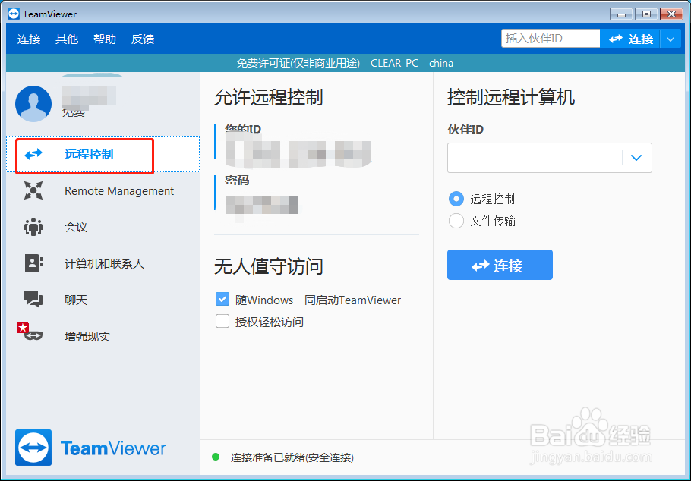Click the green connection status dot
This screenshot has height=481, width=691.
click(216, 457)
